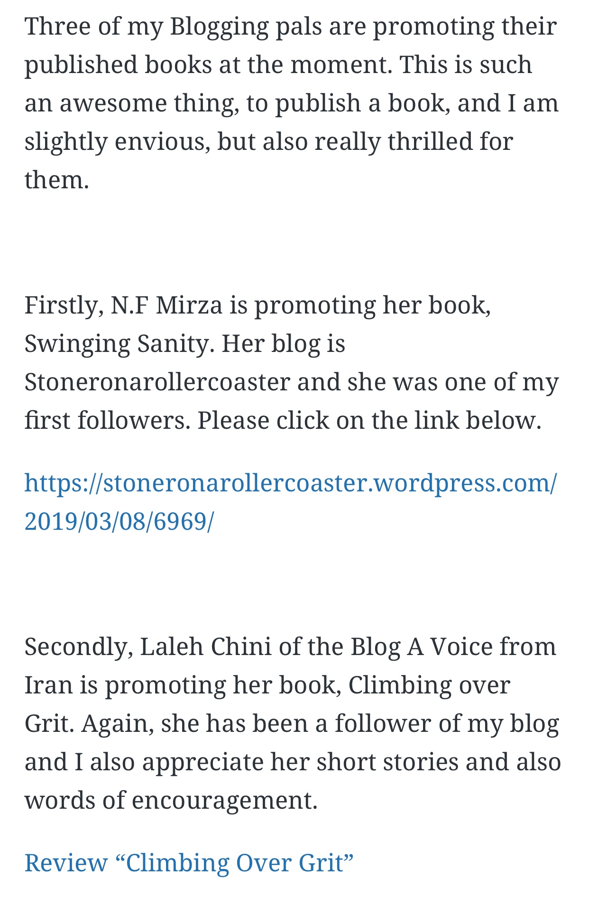Click the phrase "Climbing over" in the paragraph
Image resolution: width=589 pixels, height=905 pixels.
[x=429, y=685]
